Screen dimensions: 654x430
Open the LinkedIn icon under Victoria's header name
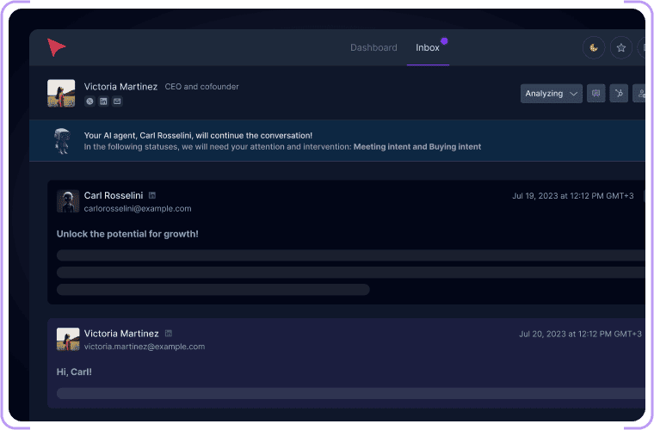(x=103, y=101)
